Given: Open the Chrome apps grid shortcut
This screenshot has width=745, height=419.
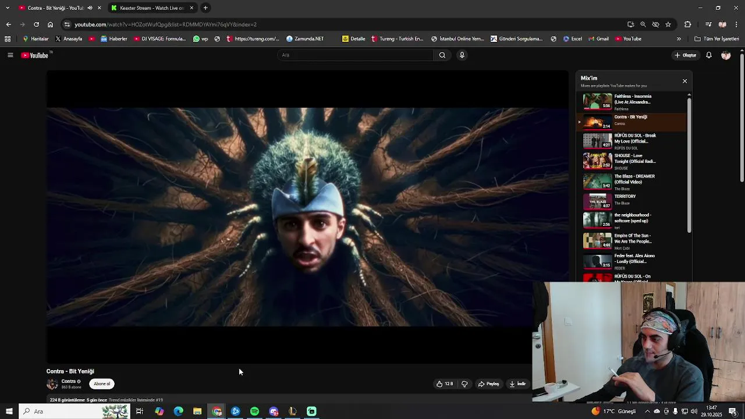Looking at the screenshot, I should coord(8,39).
